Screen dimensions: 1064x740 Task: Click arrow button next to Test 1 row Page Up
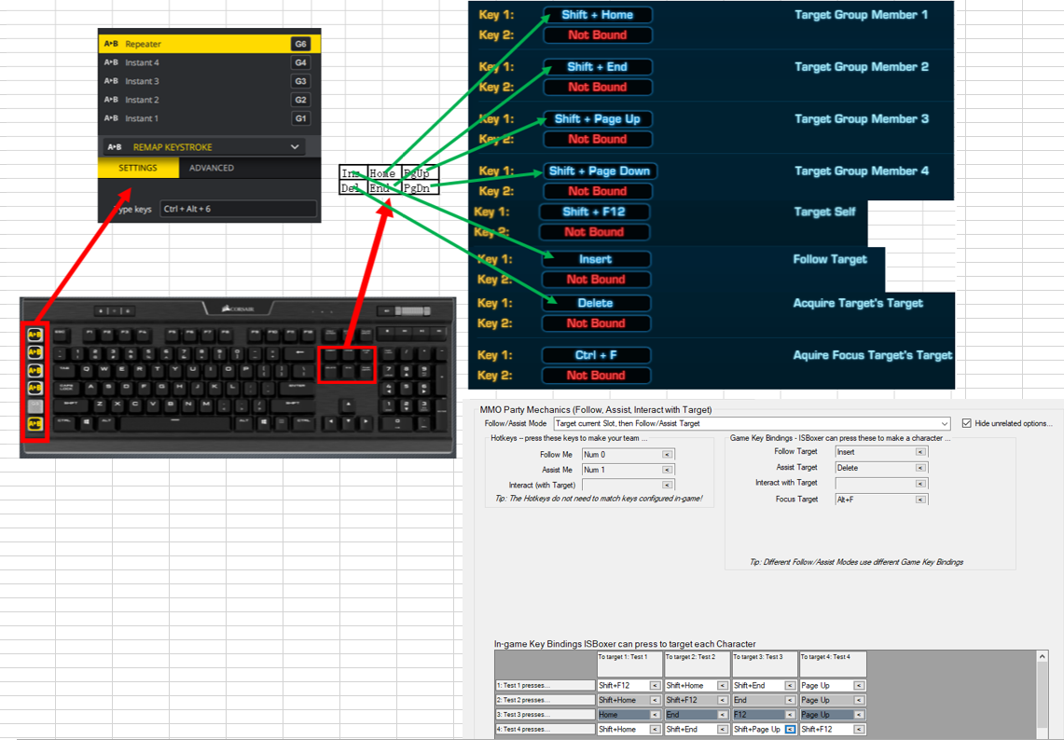click(859, 686)
